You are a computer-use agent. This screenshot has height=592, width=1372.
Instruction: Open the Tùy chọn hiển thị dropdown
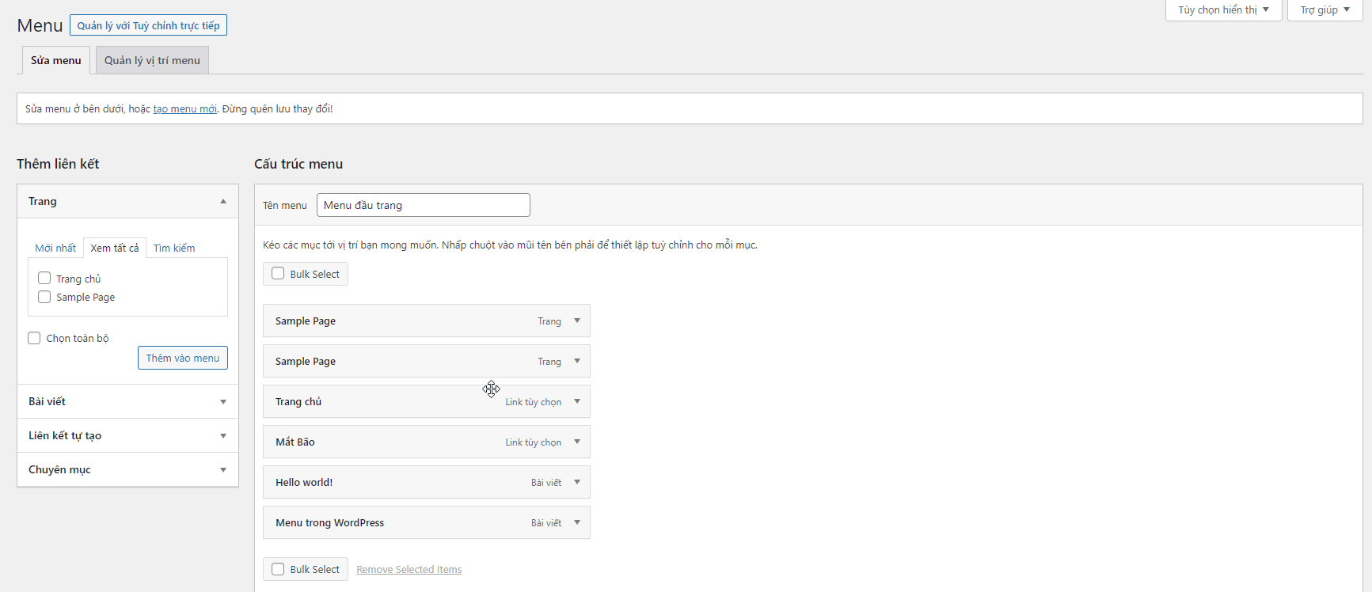(1223, 10)
